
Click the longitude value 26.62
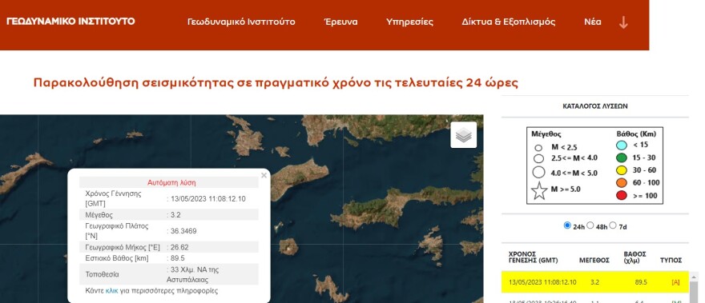point(179,247)
